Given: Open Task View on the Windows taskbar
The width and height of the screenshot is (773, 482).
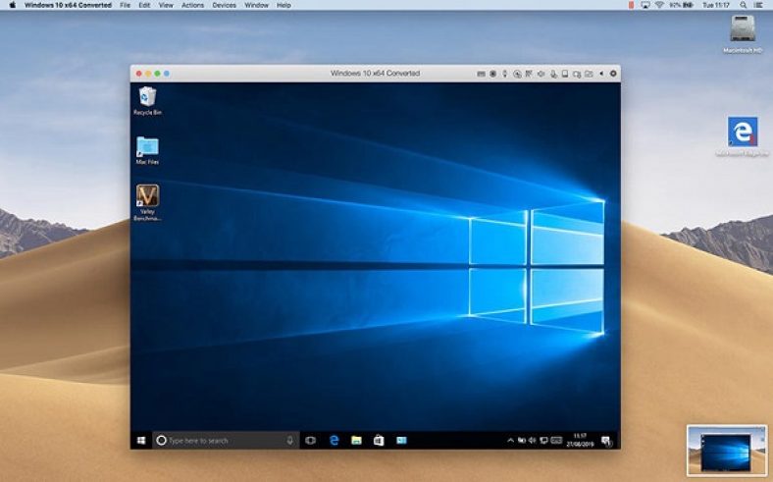Looking at the screenshot, I should (310, 440).
